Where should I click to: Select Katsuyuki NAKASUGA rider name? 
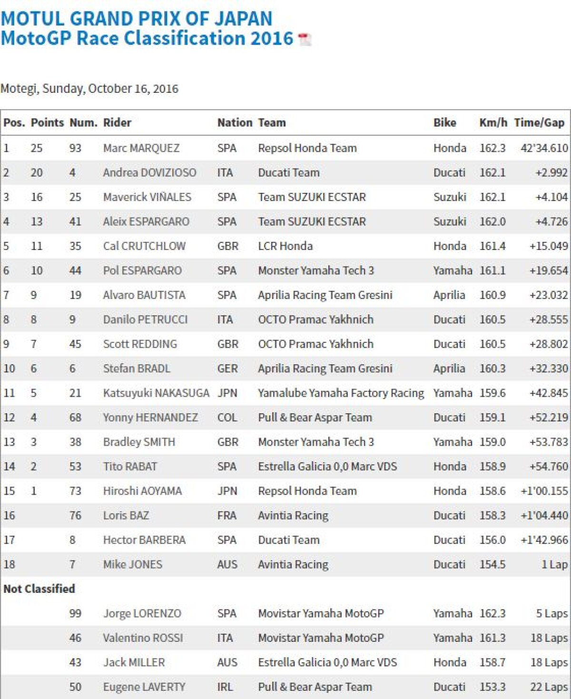[156, 393]
